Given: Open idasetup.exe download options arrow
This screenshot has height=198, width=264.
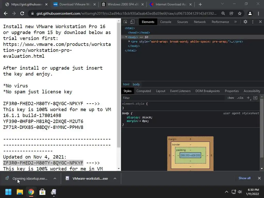Looking at the screenshot, I should 55,178.
